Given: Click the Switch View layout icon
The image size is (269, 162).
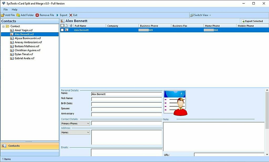Looking at the screenshot, I should (x=192, y=15).
